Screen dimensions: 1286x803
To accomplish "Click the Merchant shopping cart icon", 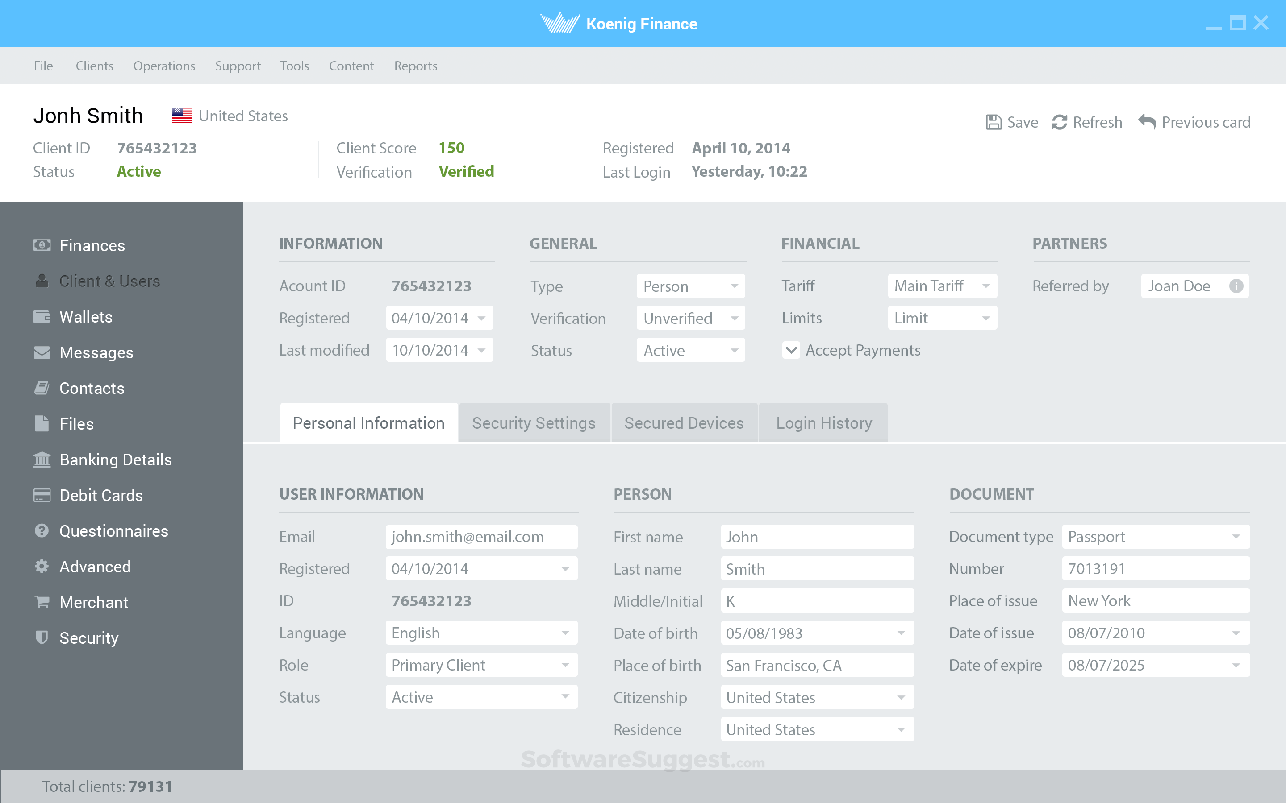I will click(x=42, y=602).
